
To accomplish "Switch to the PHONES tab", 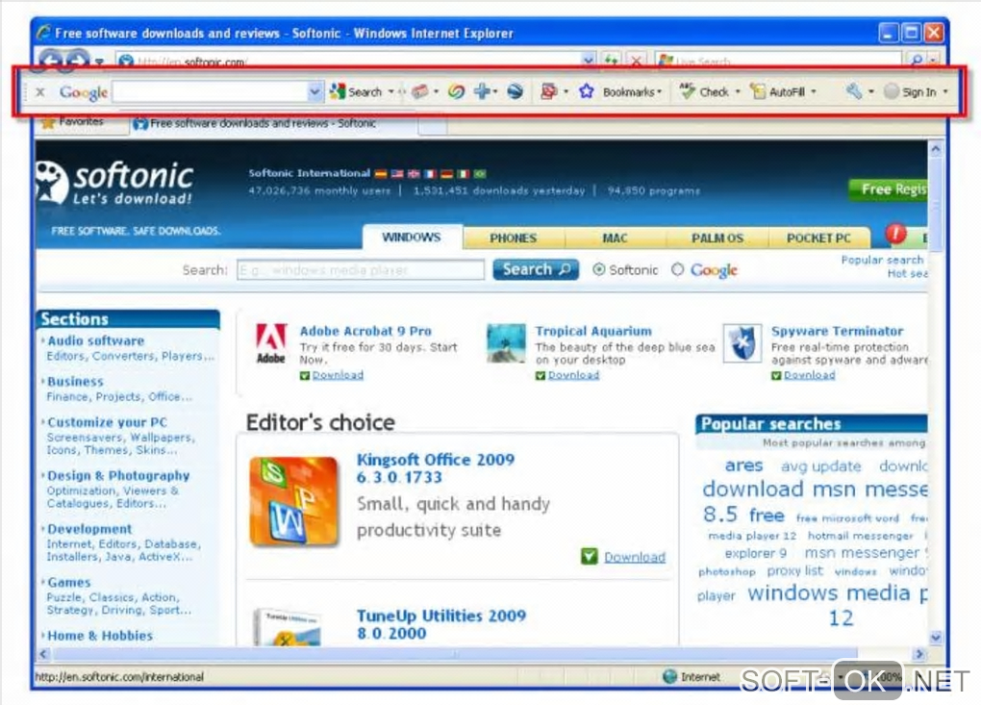I will (x=513, y=239).
